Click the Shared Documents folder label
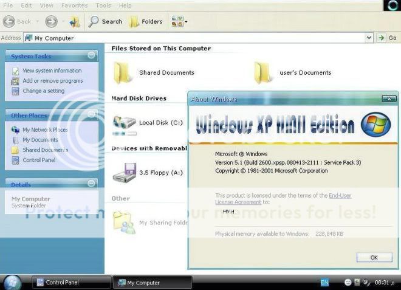Screen dimensions: 401x290 [x=166, y=73]
